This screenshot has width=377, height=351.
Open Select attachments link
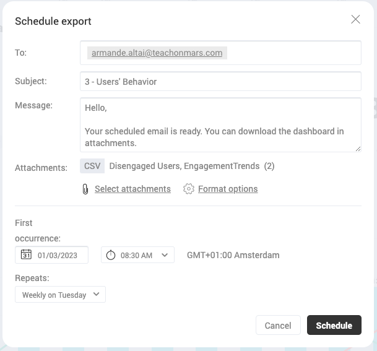[132, 189]
